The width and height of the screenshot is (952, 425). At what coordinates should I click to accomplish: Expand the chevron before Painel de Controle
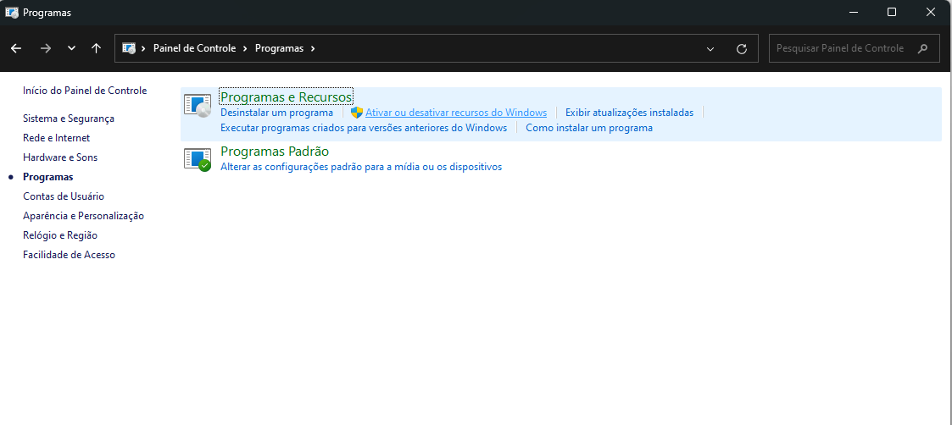click(x=144, y=48)
